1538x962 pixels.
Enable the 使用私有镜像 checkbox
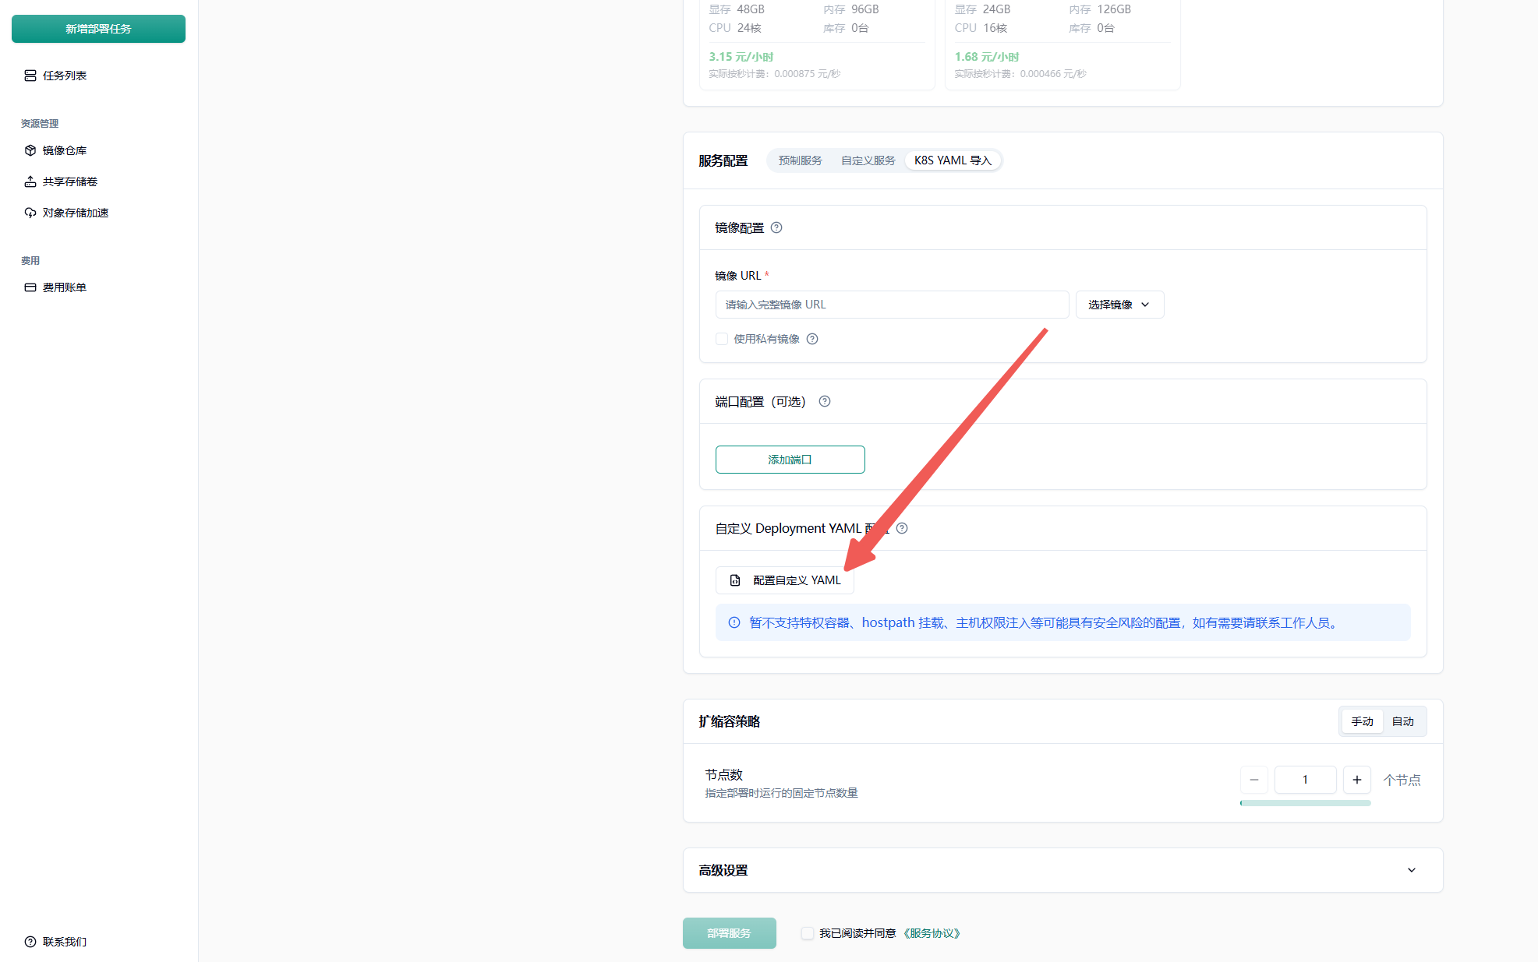pos(722,339)
